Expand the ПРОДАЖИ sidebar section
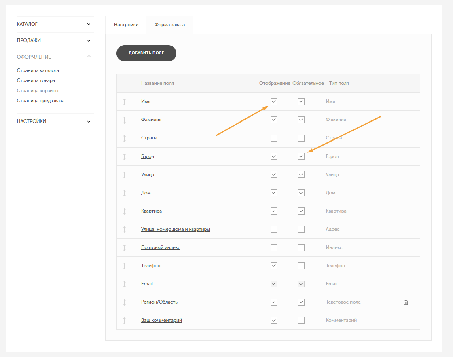 [89, 41]
